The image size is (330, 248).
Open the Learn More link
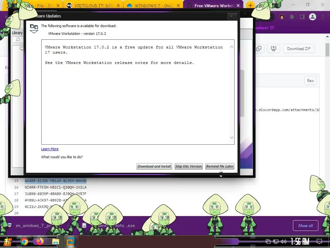(50, 149)
